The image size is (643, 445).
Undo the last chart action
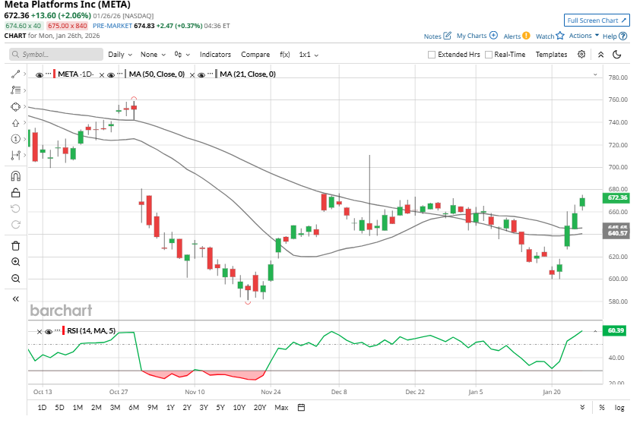[16, 209]
